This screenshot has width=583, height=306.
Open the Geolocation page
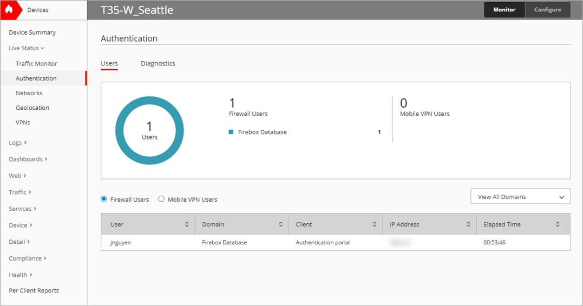(x=32, y=108)
